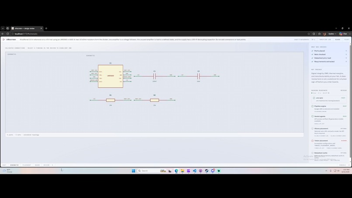Image resolution: width=352 pixels, height=198 pixels.
Task: Select capacitor C2 symbol
Action: 198,76
